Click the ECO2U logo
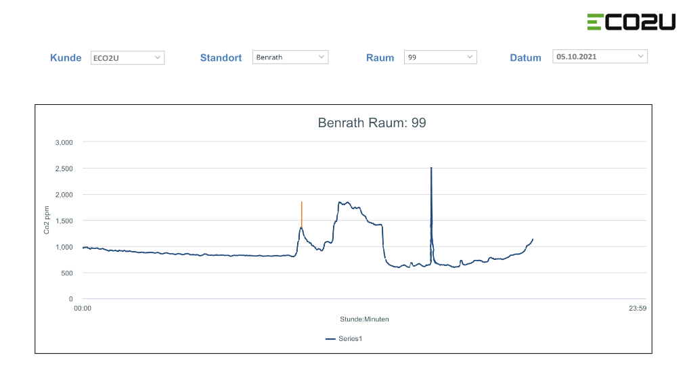This screenshot has height=381, width=687. pyautogui.click(x=631, y=22)
